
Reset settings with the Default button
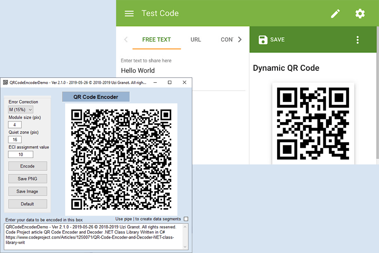(x=28, y=204)
